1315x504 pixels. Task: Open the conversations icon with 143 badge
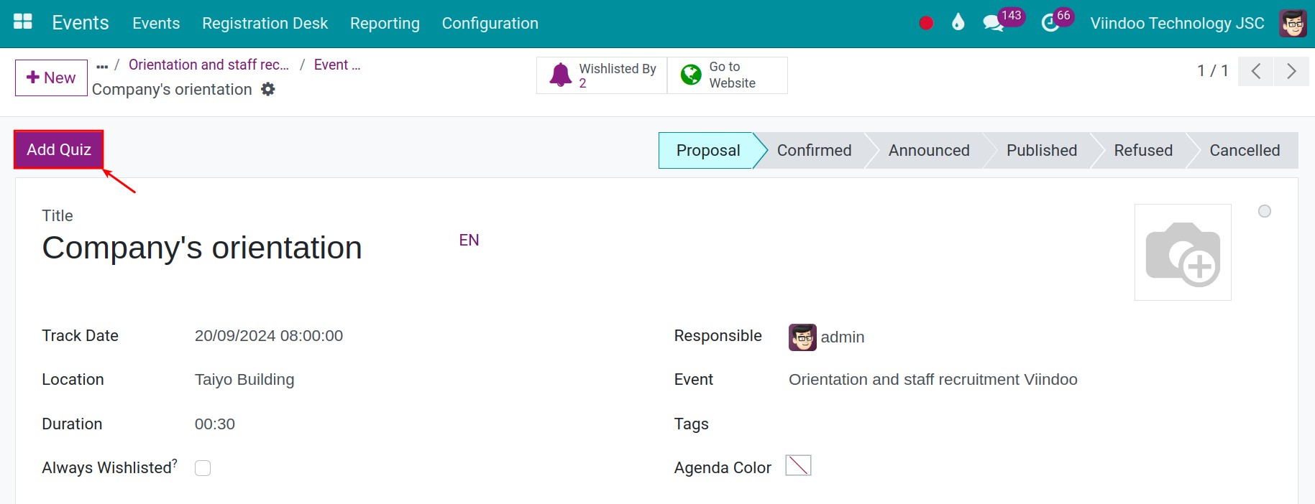[993, 23]
